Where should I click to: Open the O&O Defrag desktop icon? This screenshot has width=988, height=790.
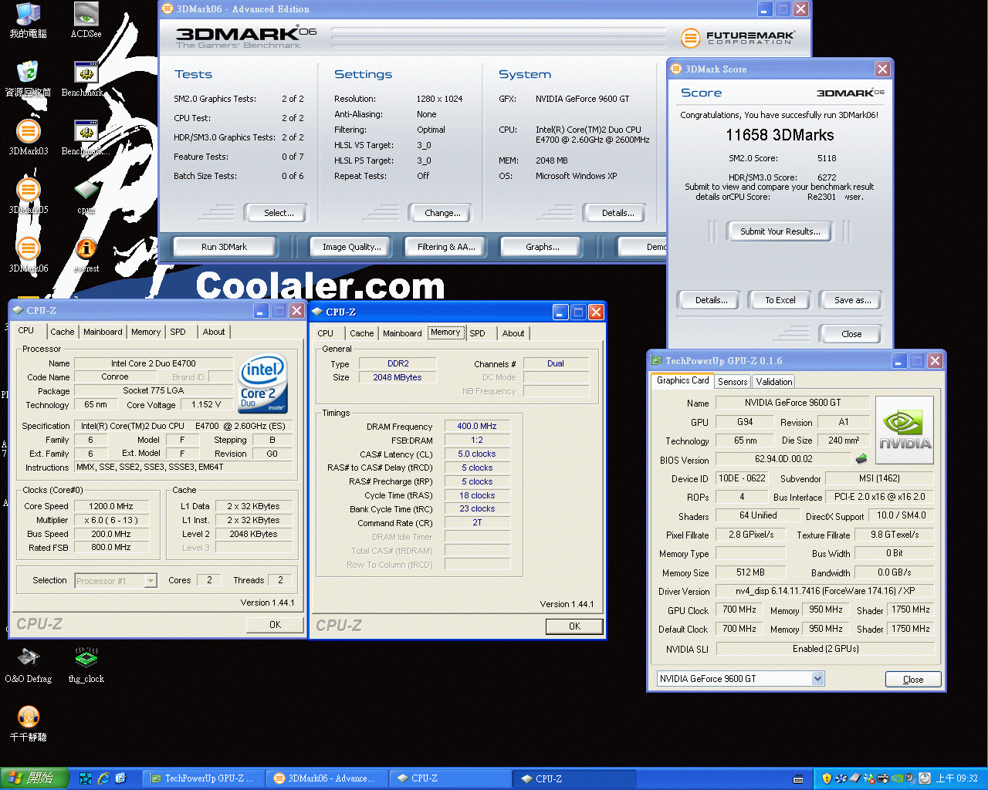click(29, 665)
